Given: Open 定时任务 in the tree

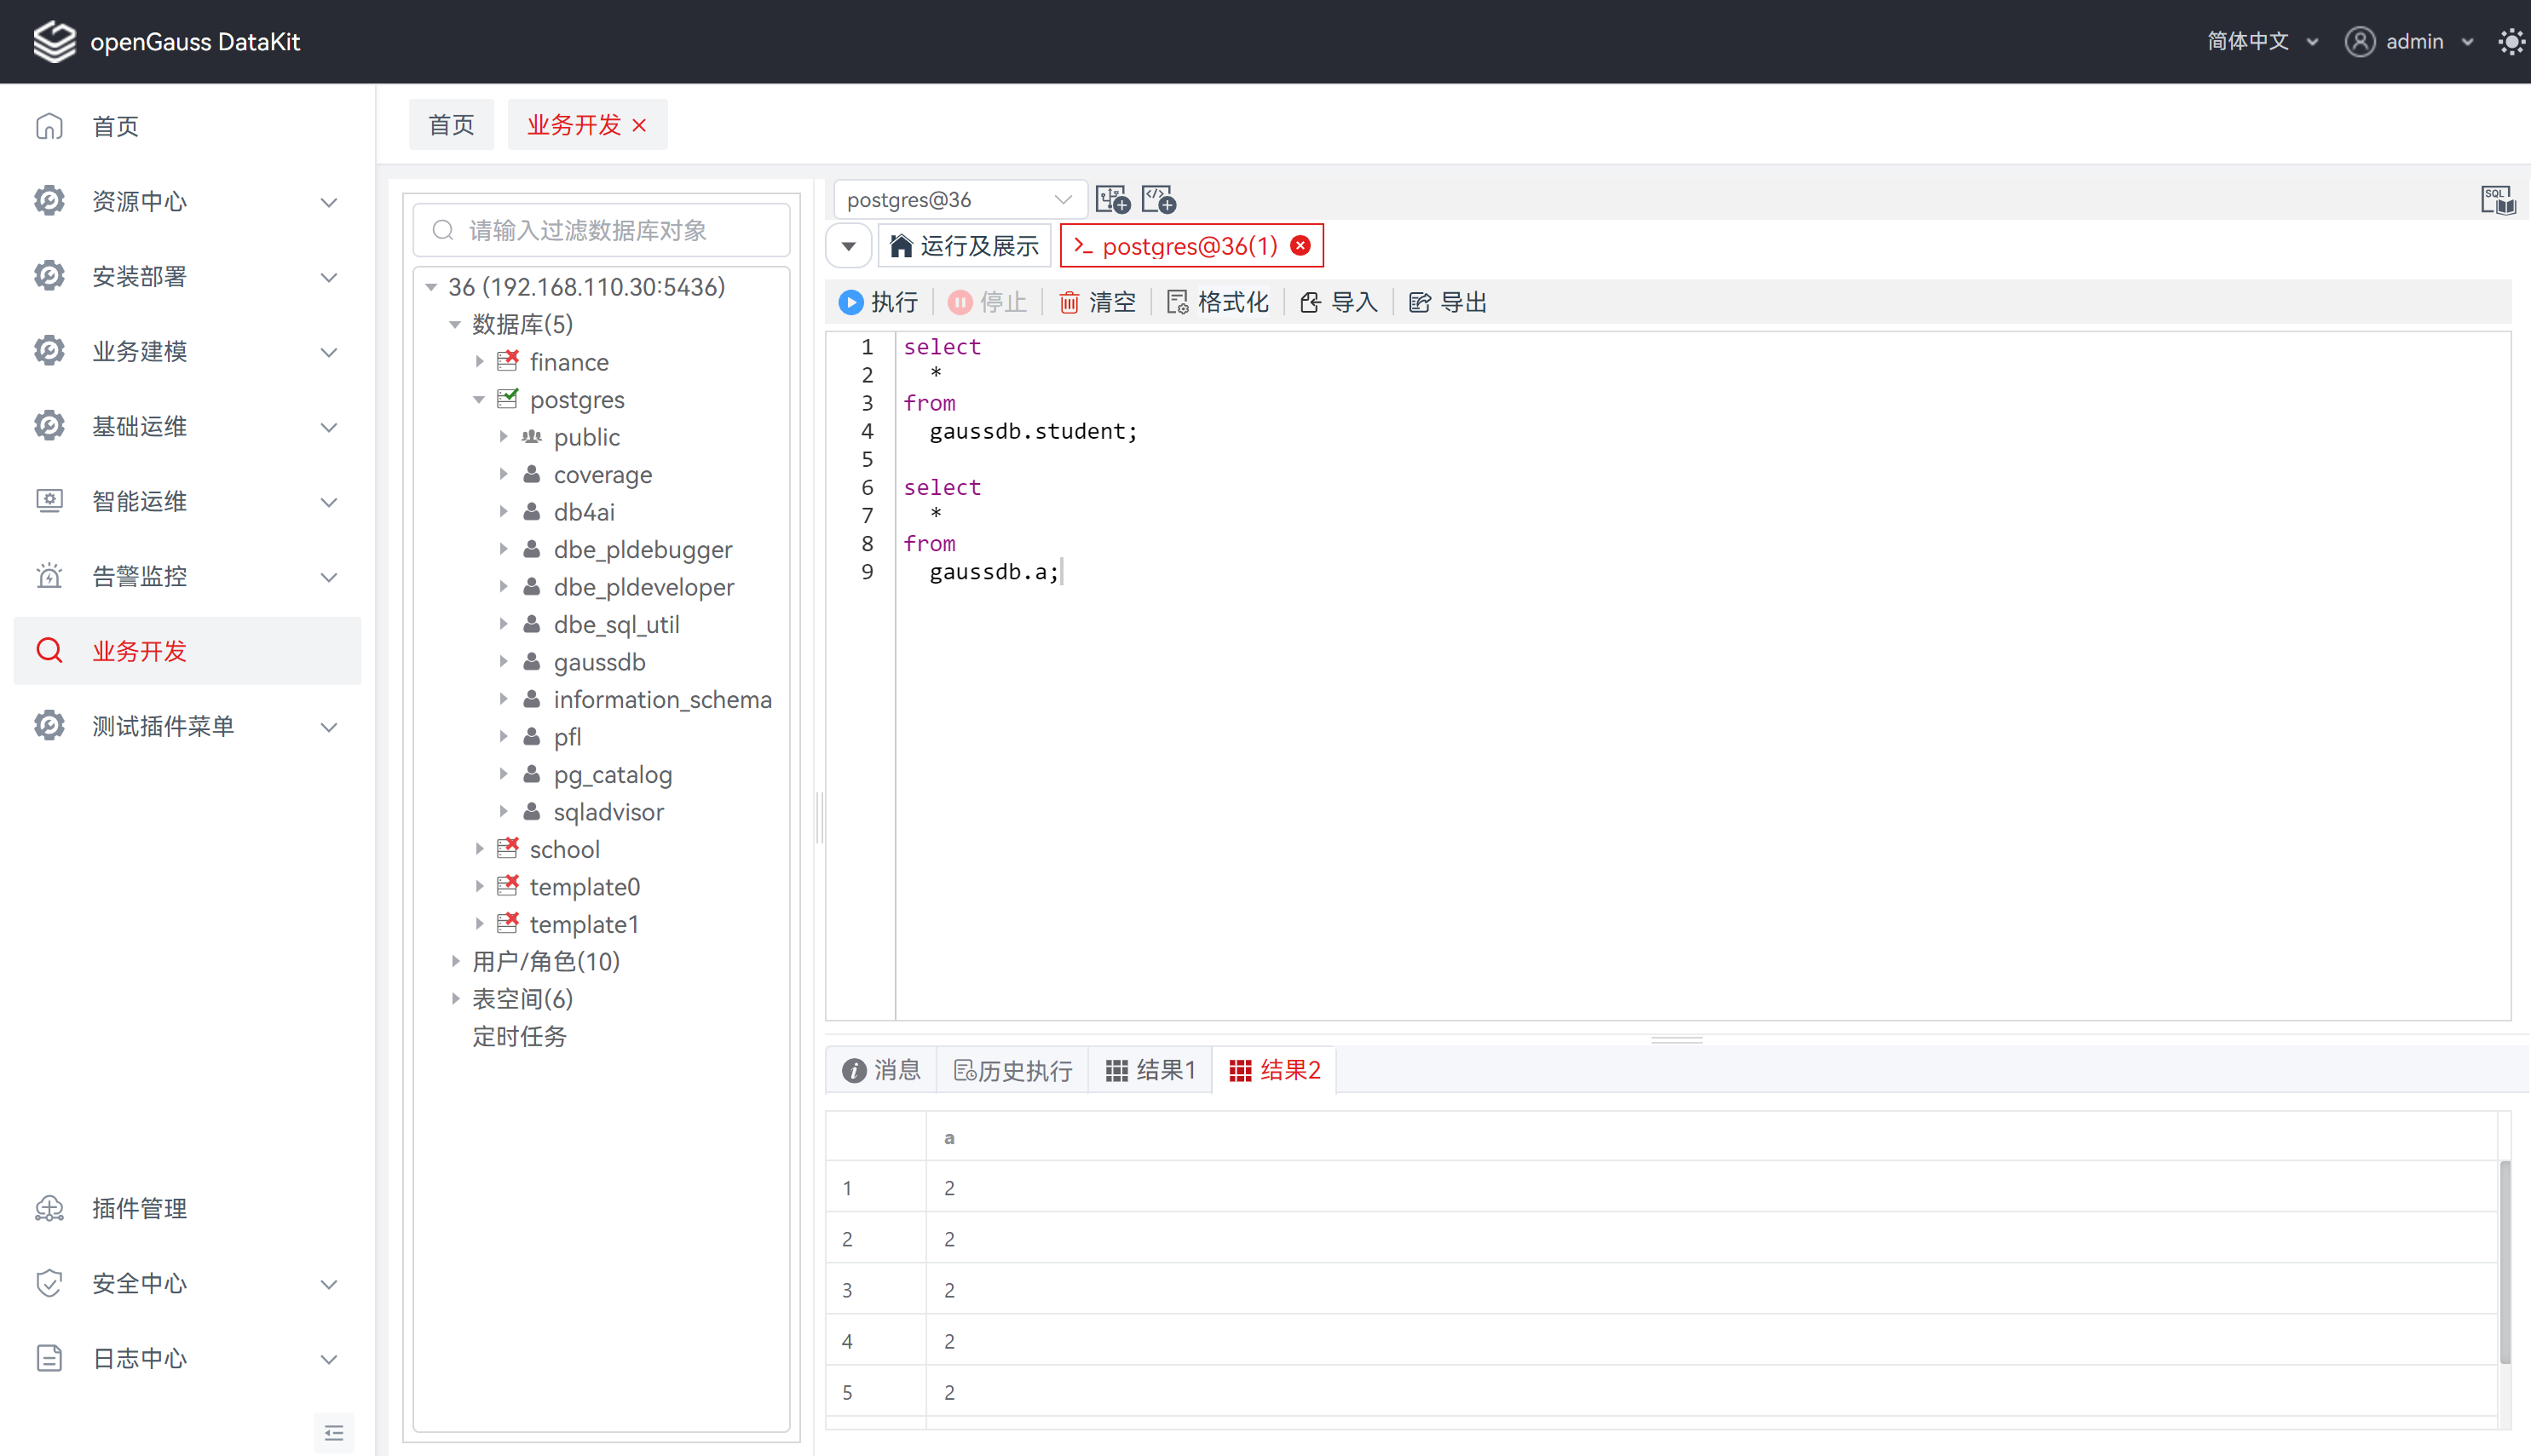Looking at the screenshot, I should 519,1036.
